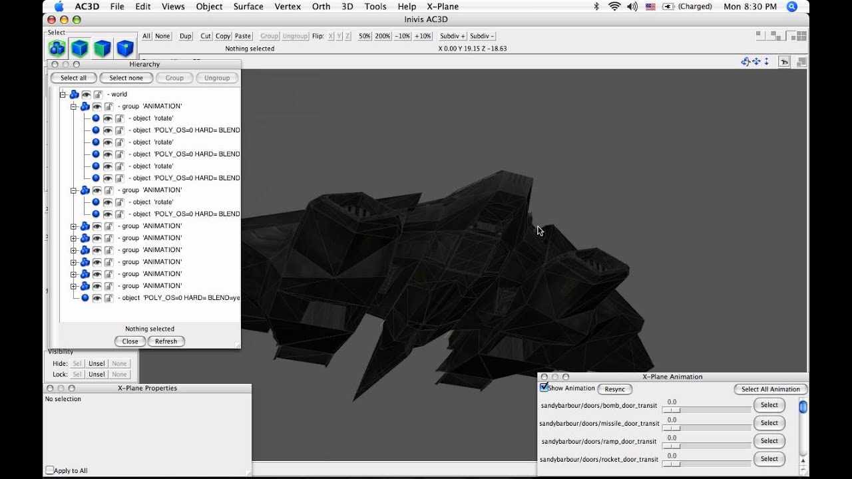The height and width of the screenshot is (479, 852).
Task: Open the File menu
Action: (117, 7)
